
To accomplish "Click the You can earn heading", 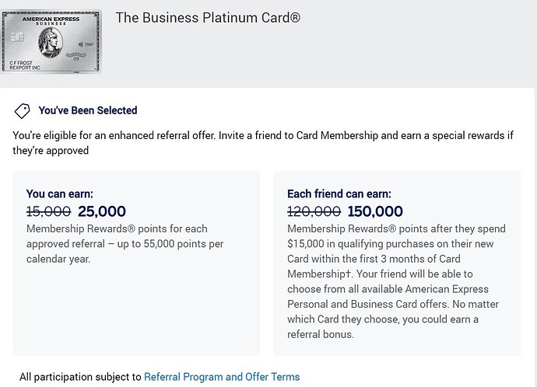I will (x=60, y=194).
